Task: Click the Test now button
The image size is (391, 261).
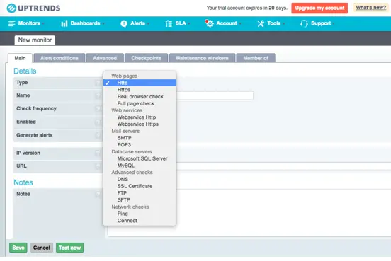Action: click(x=70, y=248)
